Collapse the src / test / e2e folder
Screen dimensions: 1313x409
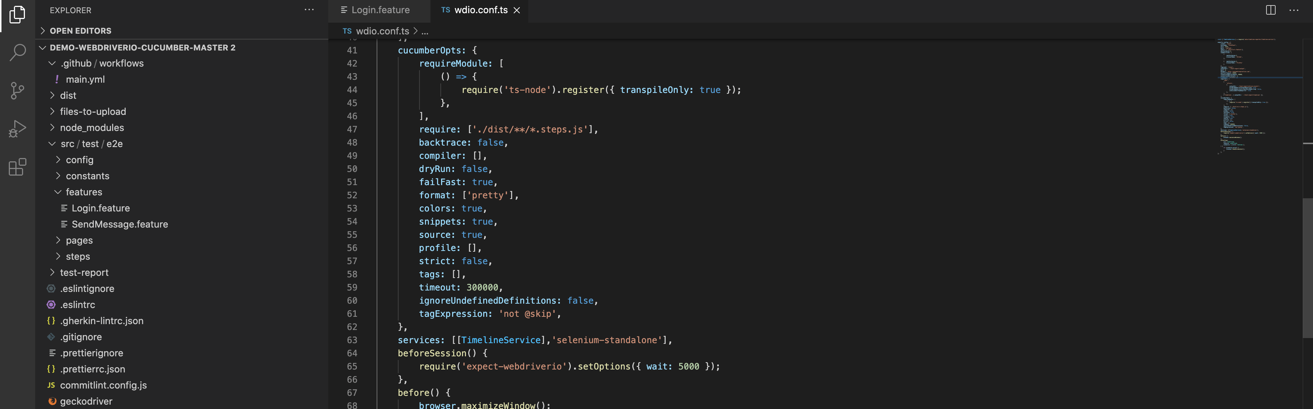point(52,144)
